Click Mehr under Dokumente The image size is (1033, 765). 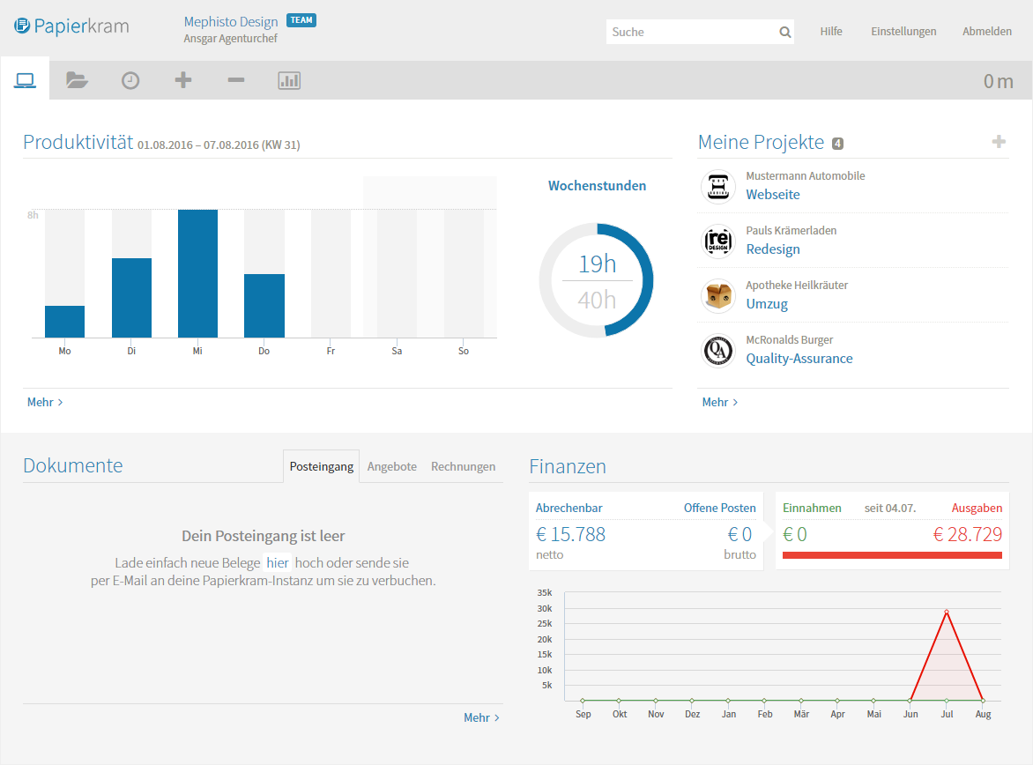pyautogui.click(x=481, y=717)
